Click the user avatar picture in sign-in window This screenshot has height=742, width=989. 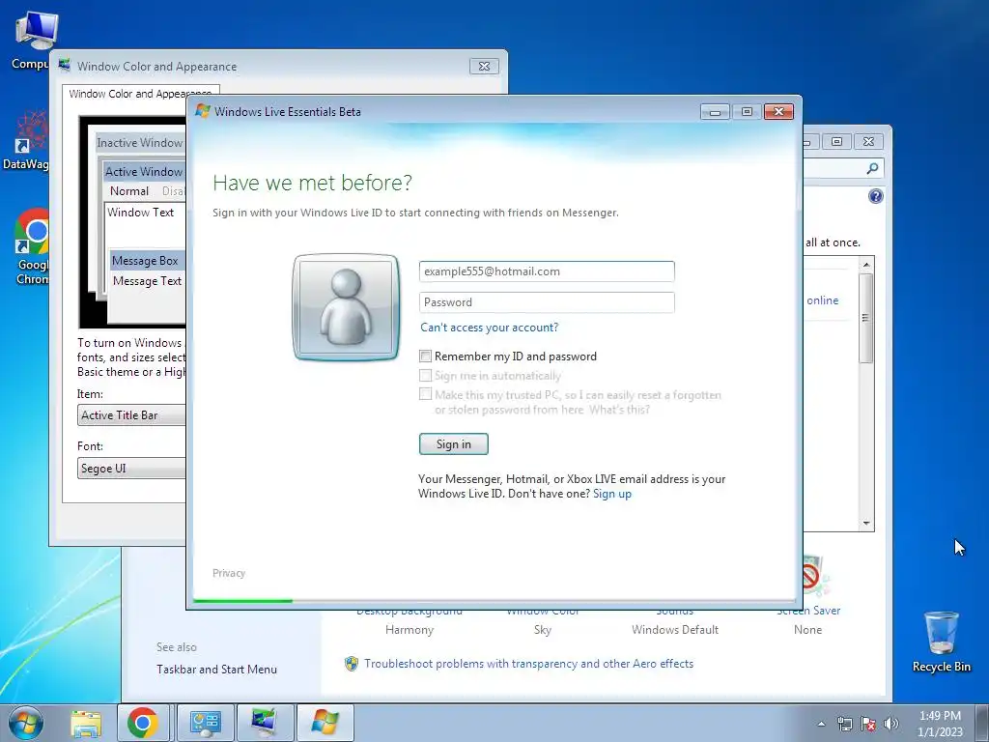tap(346, 307)
